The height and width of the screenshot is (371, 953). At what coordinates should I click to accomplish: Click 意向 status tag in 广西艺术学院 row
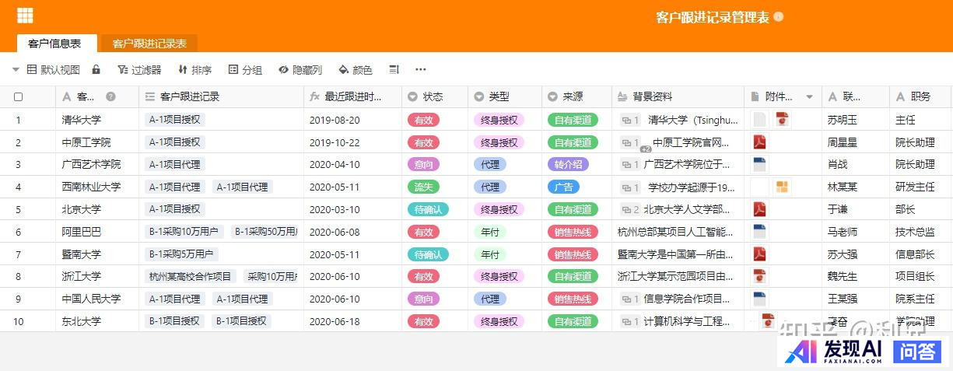pyautogui.click(x=423, y=164)
